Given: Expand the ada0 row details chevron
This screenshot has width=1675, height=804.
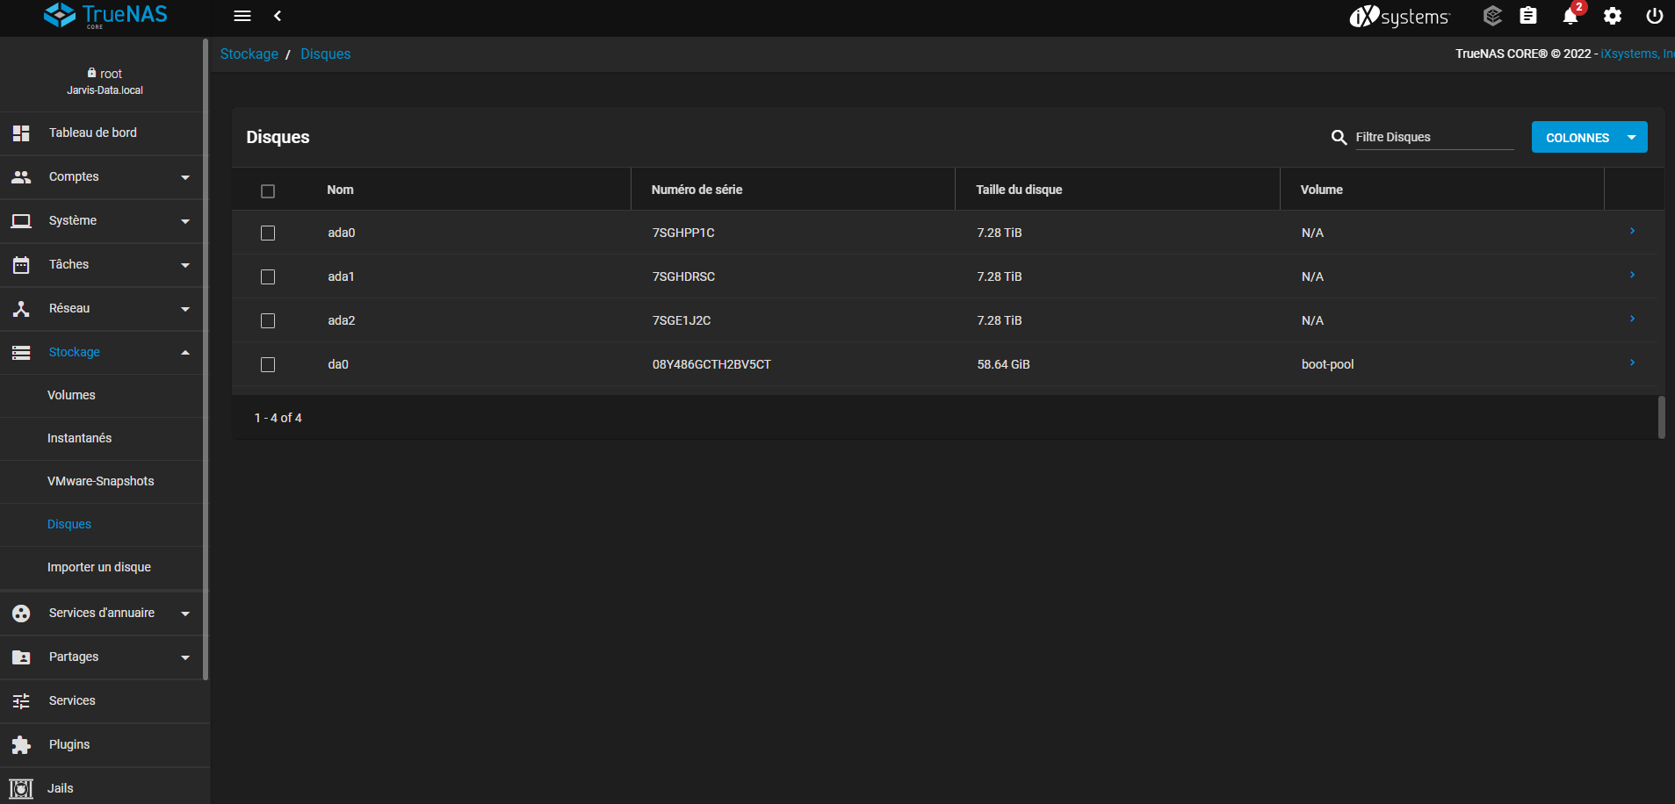Looking at the screenshot, I should coord(1632,231).
